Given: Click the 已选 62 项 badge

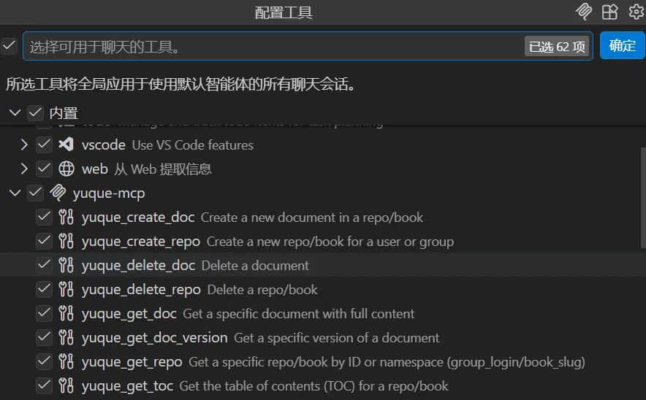Looking at the screenshot, I should (x=557, y=47).
